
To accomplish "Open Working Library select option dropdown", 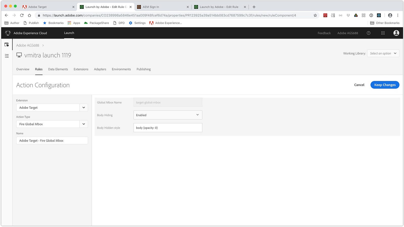I will 383,53.
